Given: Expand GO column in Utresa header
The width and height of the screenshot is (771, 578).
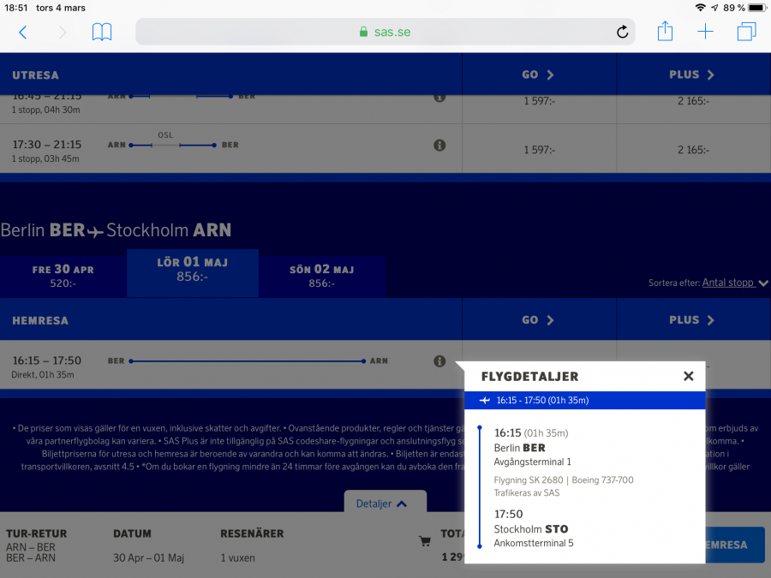Looking at the screenshot, I should coord(538,74).
